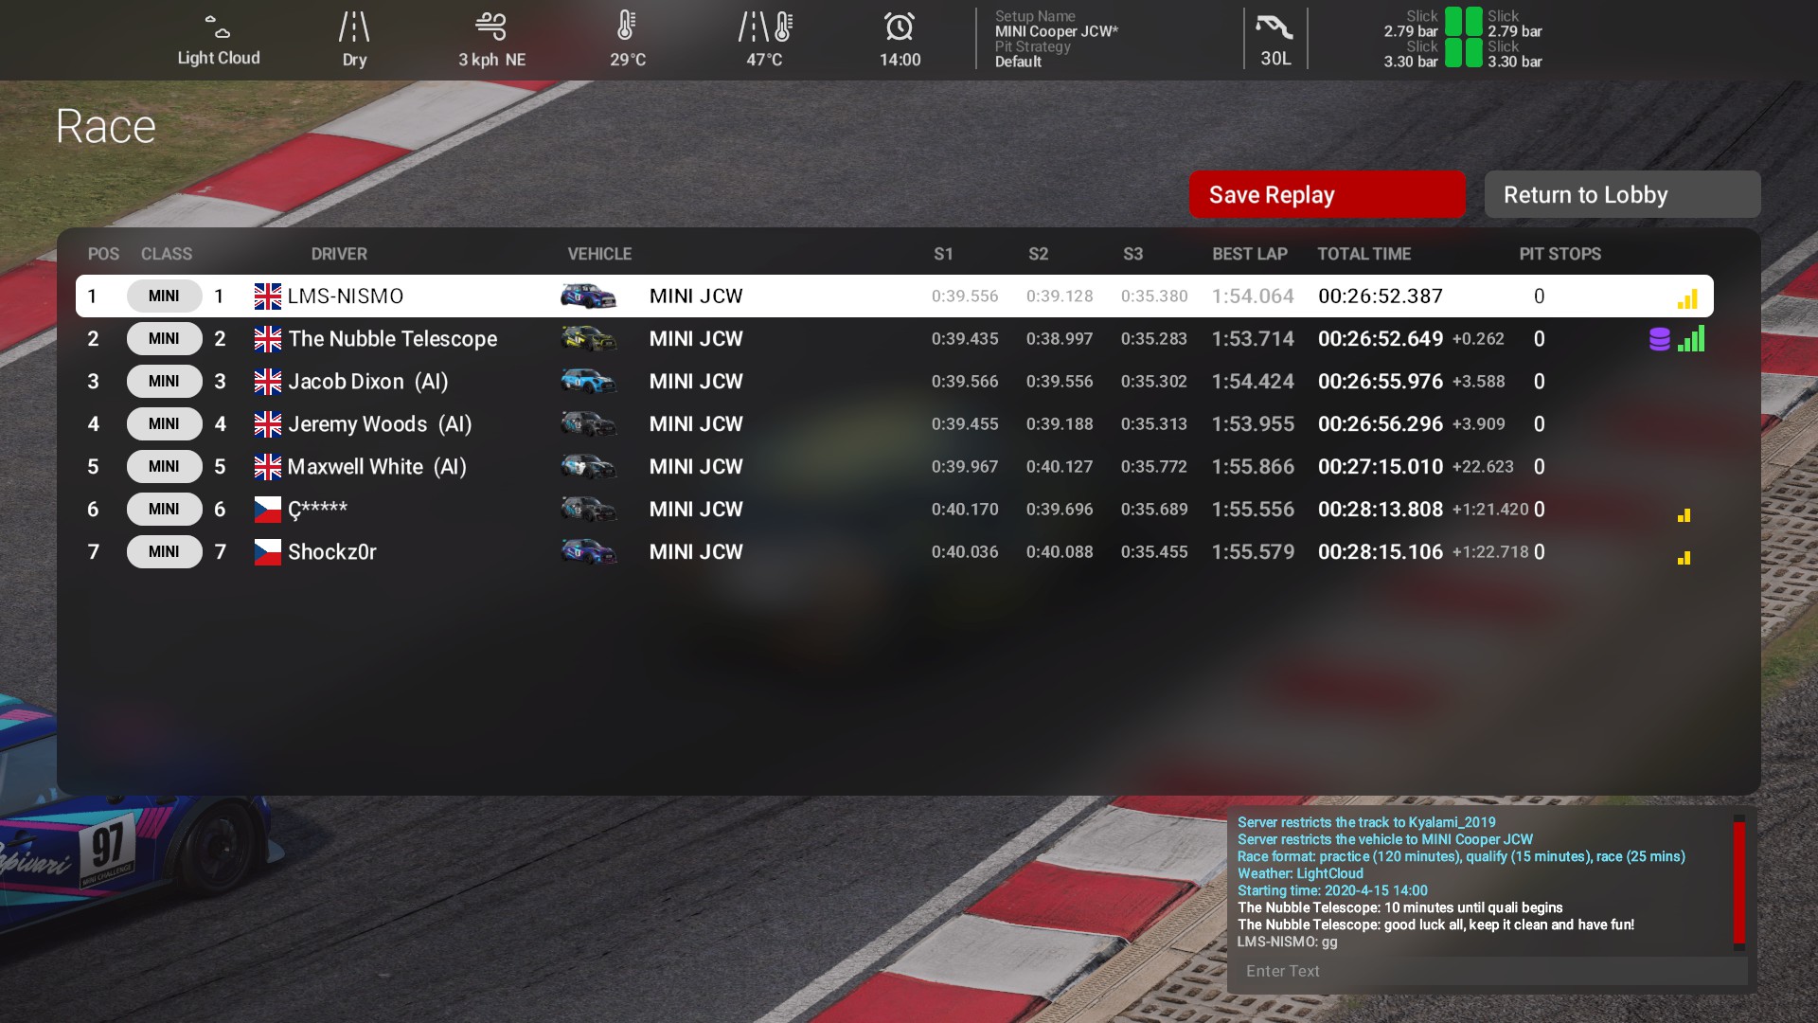The height and width of the screenshot is (1023, 1818).
Task: Click the MINI class badge for Shockz0r
Action: pos(164,551)
